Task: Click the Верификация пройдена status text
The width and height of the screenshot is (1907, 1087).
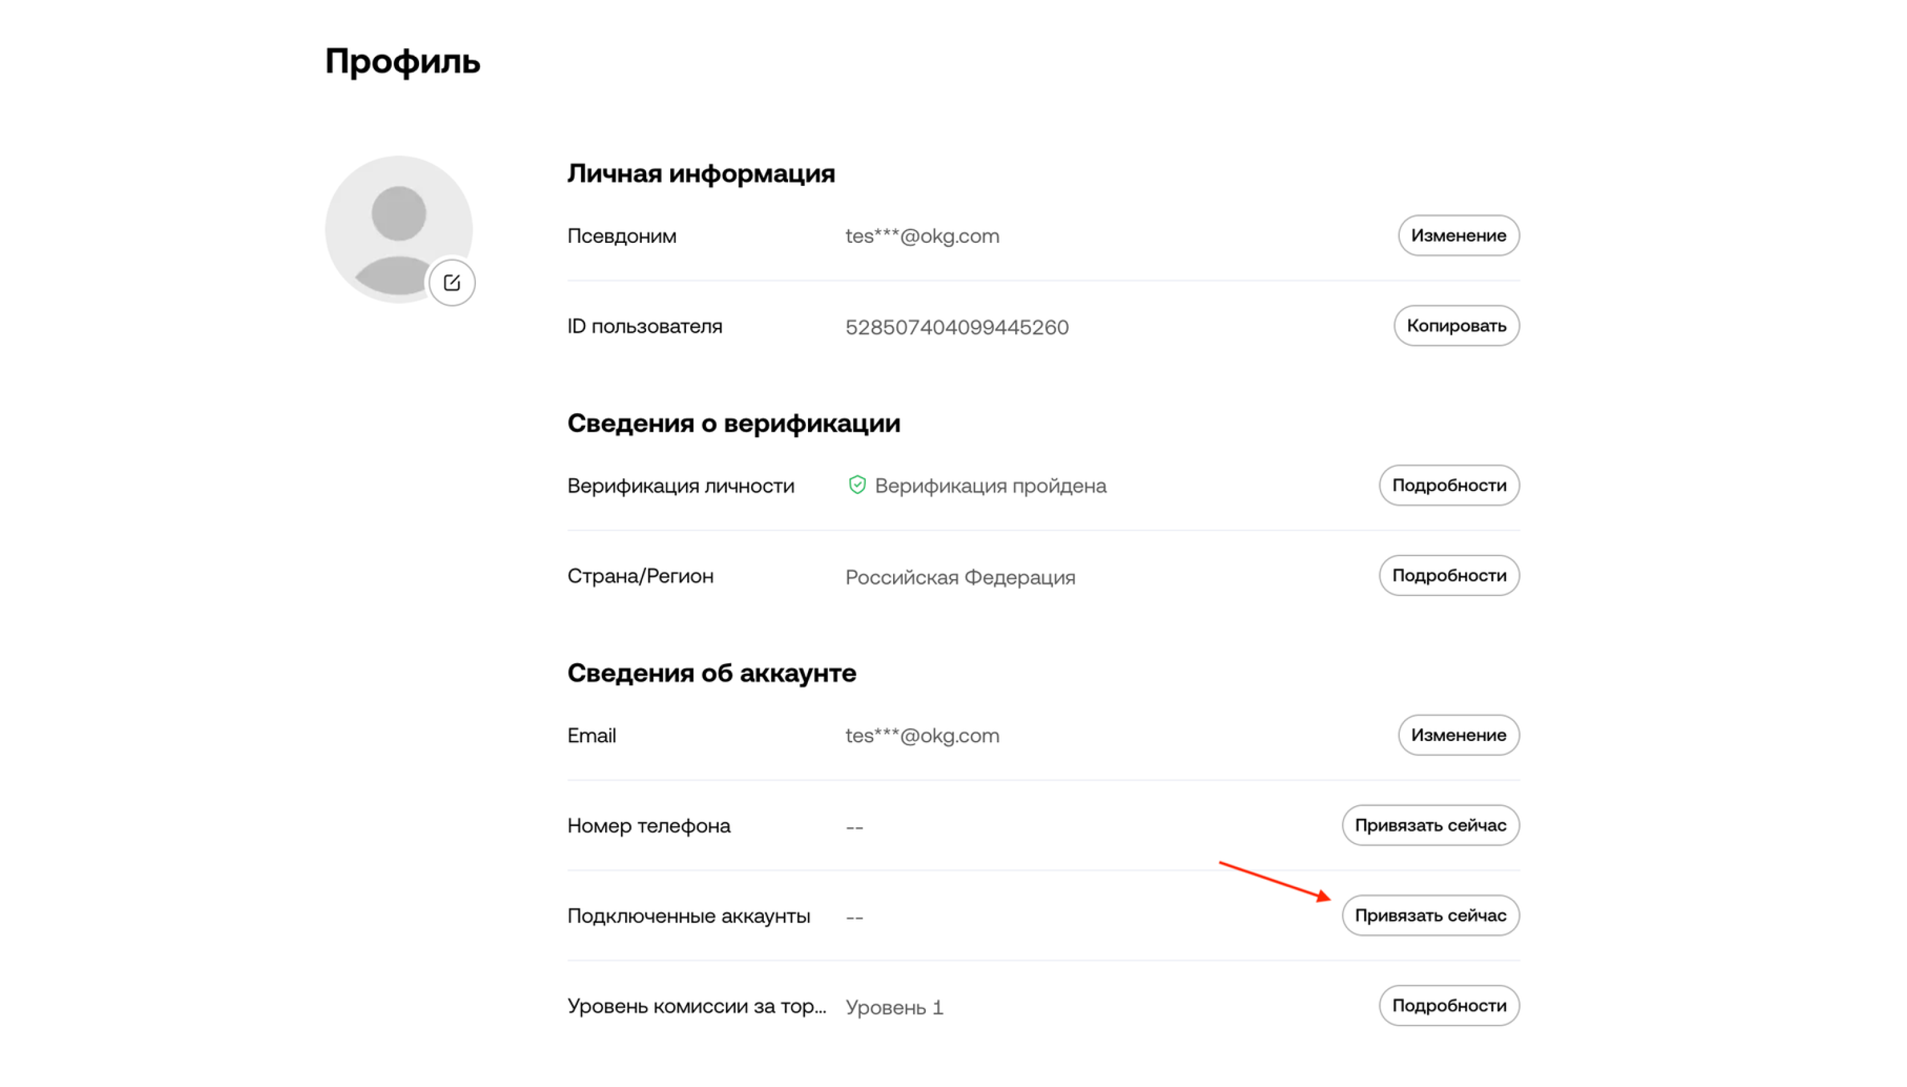Action: (990, 486)
